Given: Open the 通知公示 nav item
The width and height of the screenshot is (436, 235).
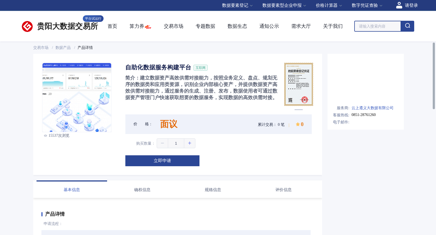Looking at the screenshot, I should [269, 26].
